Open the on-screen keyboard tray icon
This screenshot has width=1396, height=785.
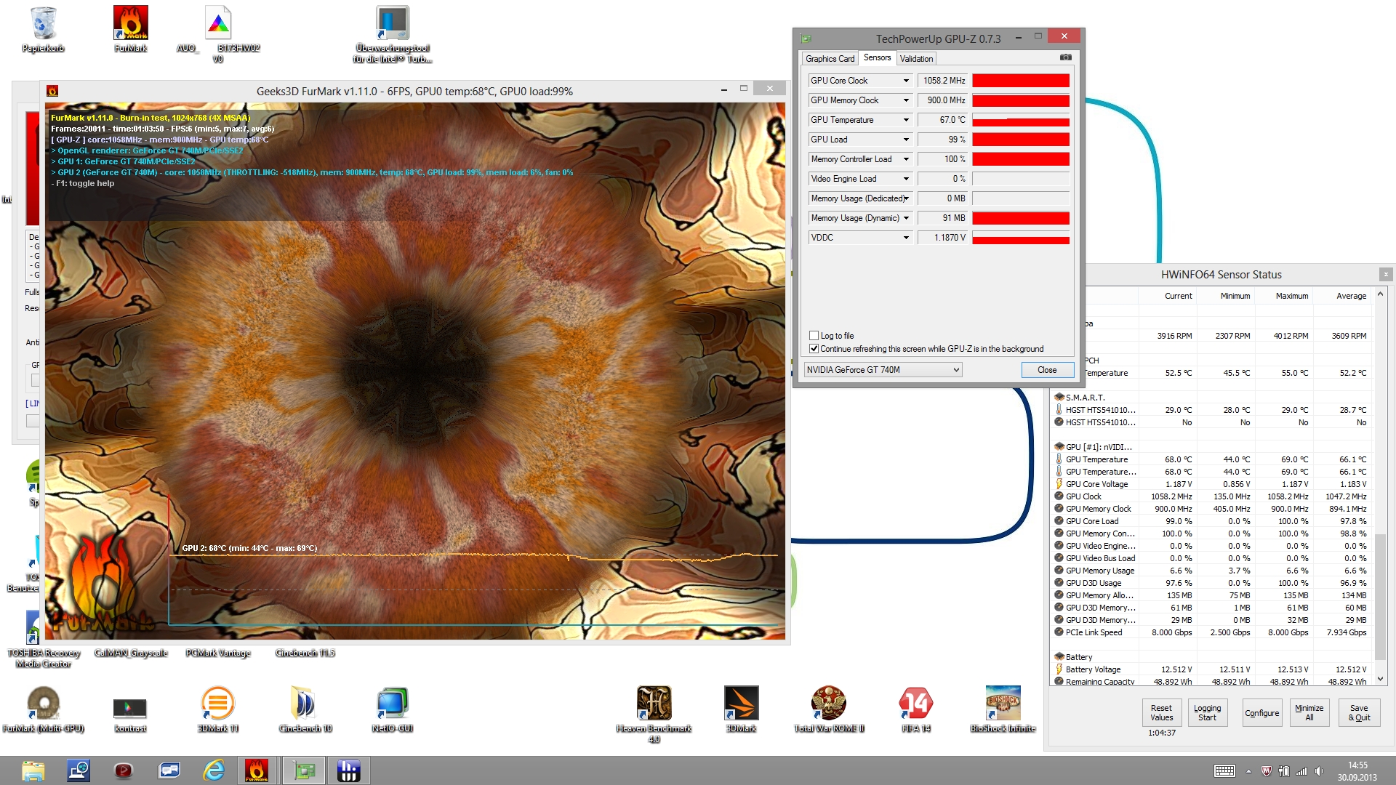click(x=1224, y=771)
